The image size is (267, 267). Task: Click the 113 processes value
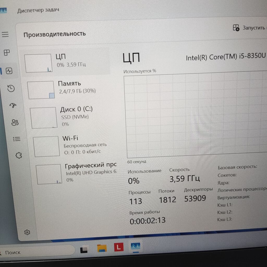[x=136, y=201]
